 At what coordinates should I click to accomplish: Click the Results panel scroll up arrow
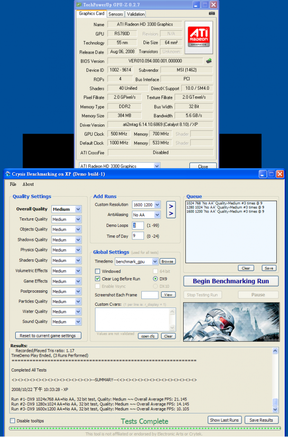pyautogui.click(x=275, y=350)
